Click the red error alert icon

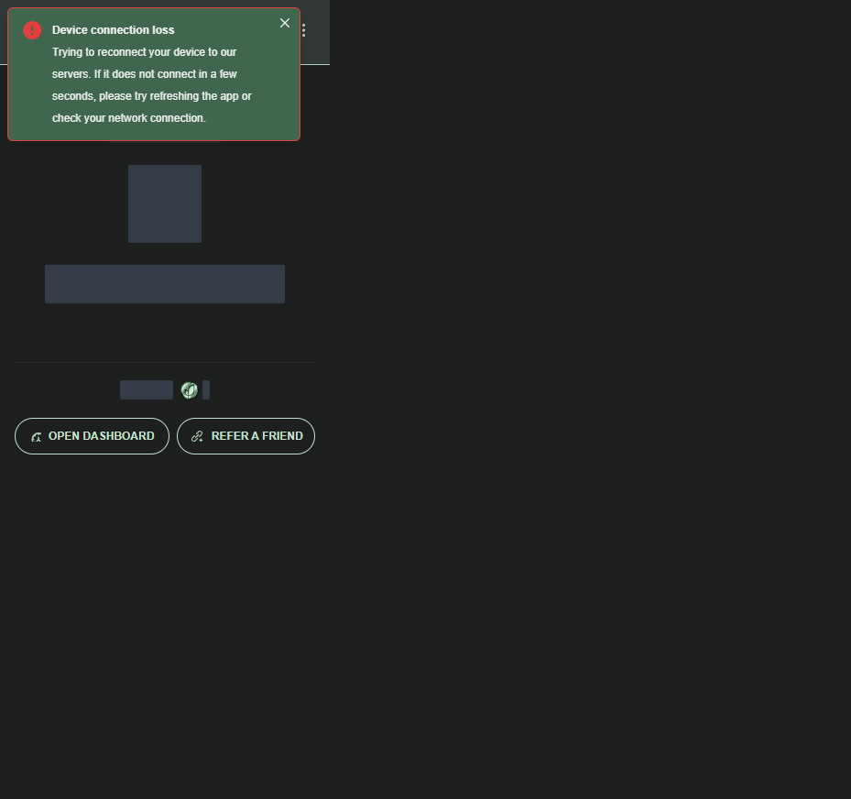[x=32, y=30]
